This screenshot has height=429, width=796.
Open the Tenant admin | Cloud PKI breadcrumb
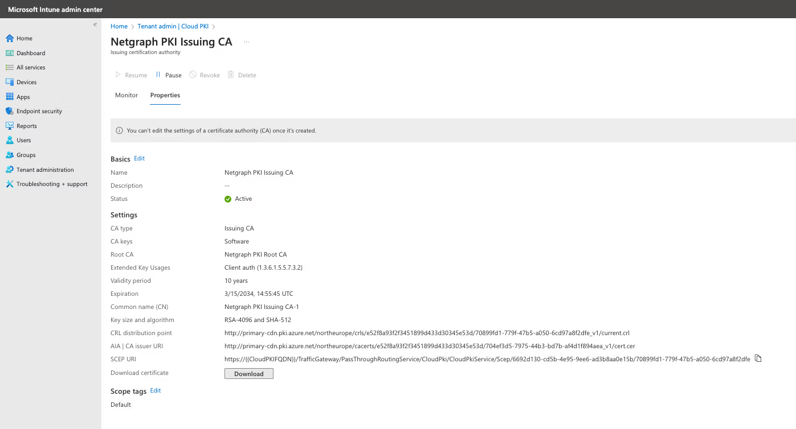[x=173, y=26]
